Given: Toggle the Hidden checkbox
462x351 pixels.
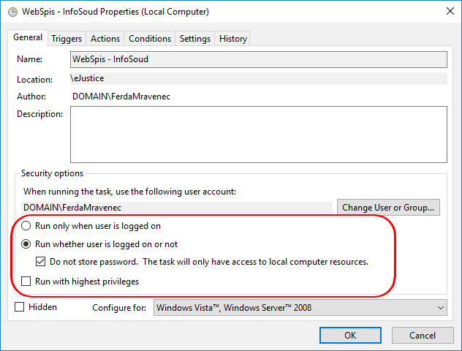Looking at the screenshot, I should point(20,307).
